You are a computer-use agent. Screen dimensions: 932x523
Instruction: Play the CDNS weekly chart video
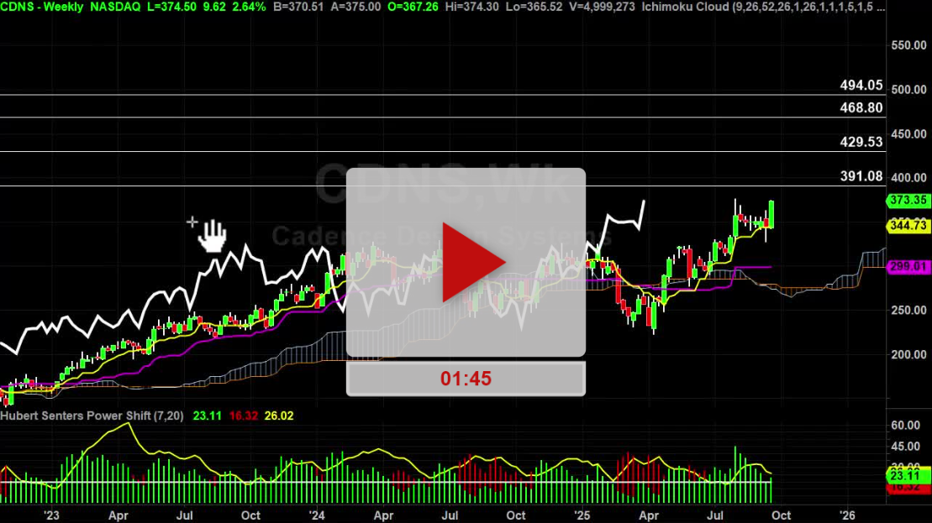pyautogui.click(x=466, y=261)
